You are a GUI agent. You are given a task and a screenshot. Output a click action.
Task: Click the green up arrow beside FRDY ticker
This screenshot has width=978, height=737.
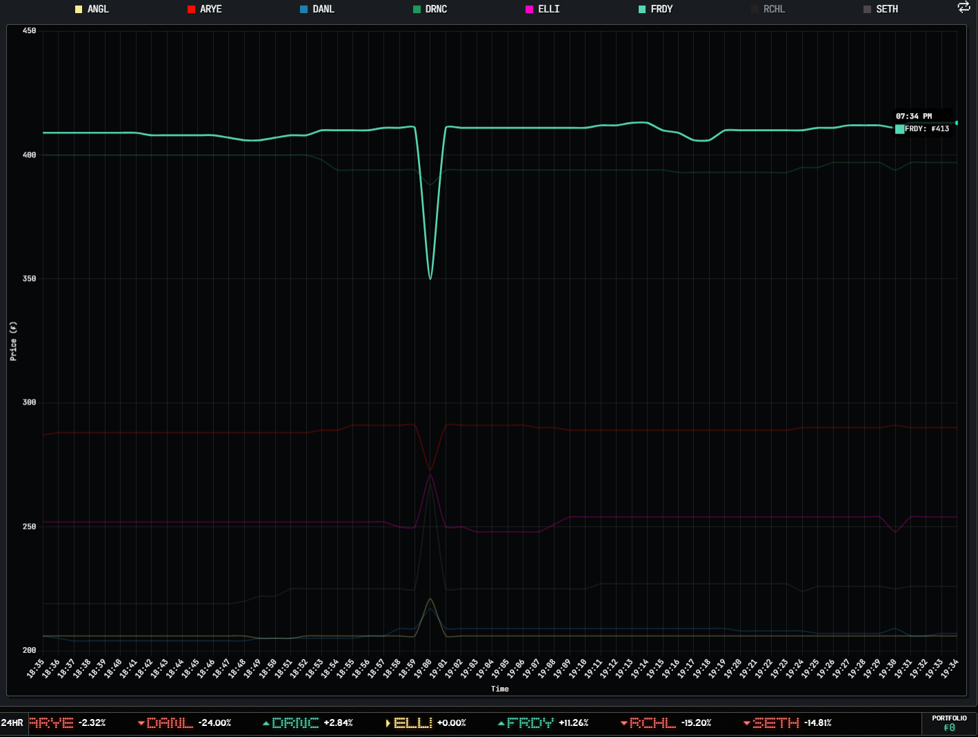tap(501, 723)
